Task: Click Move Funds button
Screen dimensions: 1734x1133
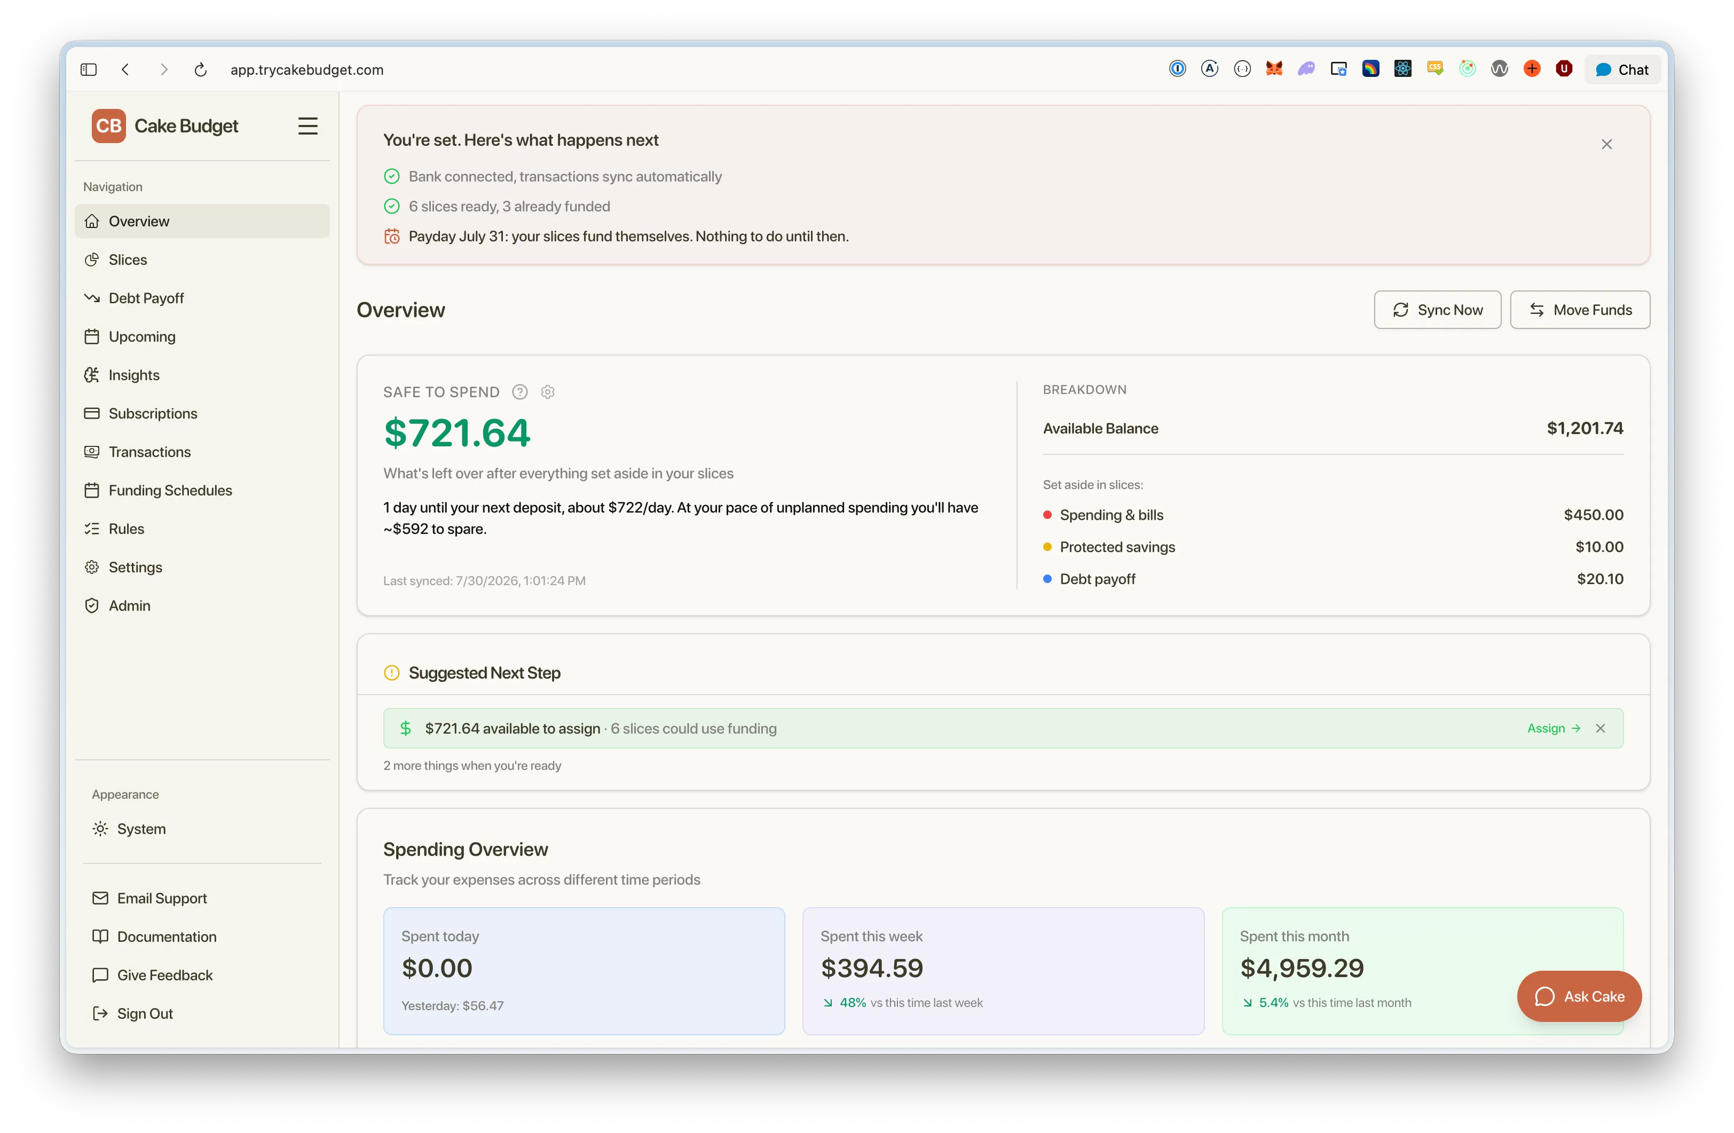Action: (x=1580, y=310)
